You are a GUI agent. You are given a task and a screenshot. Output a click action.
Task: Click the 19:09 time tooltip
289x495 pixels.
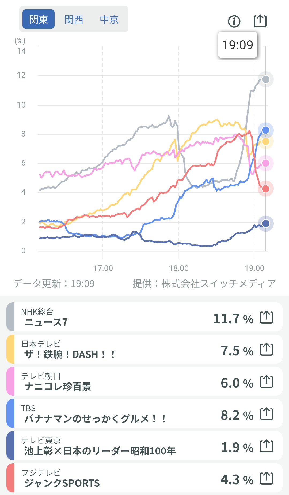point(237,45)
